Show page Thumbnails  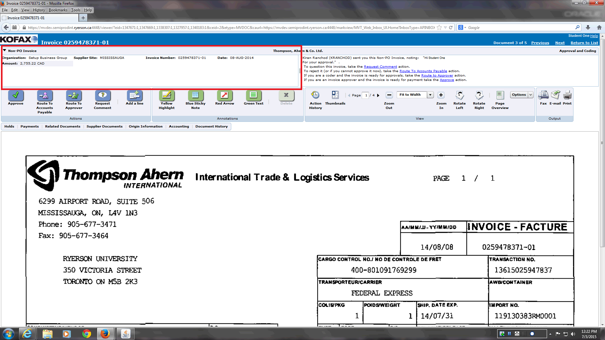(335, 95)
